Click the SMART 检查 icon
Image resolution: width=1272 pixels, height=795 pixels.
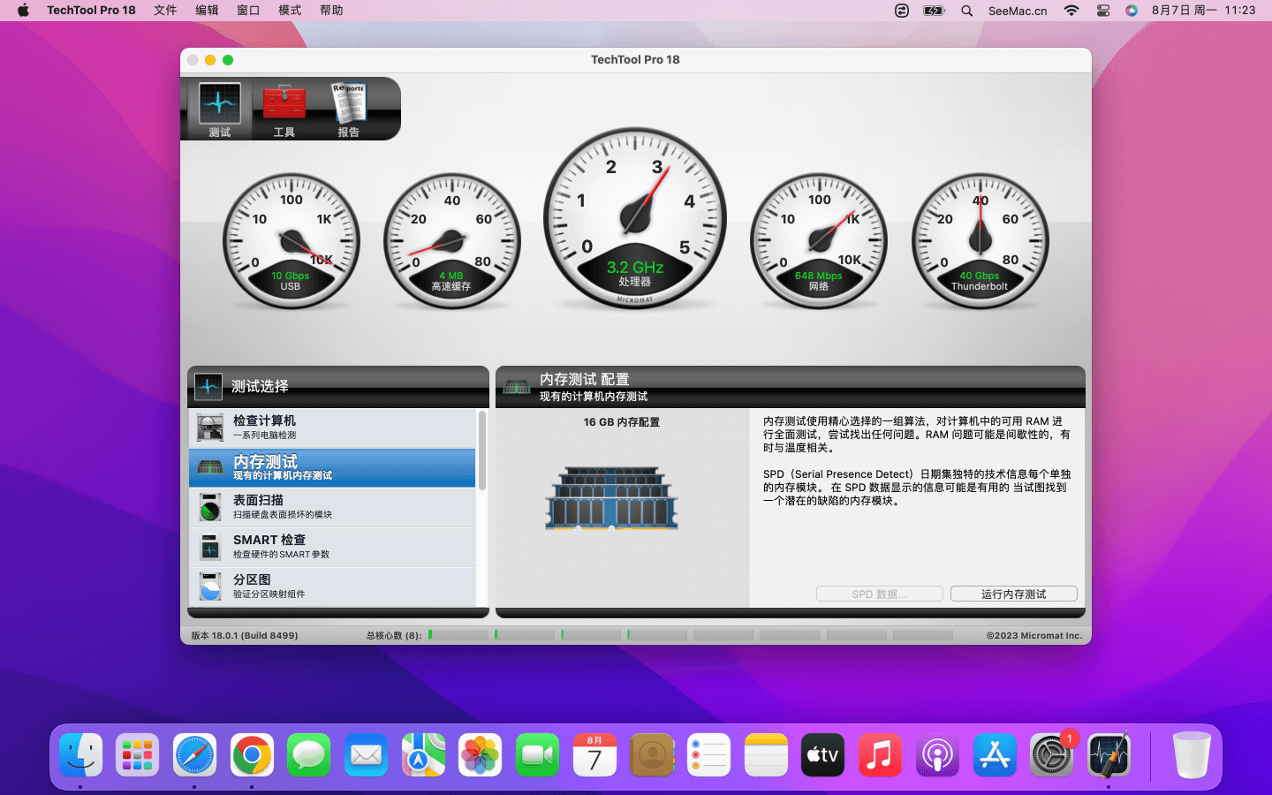click(210, 547)
